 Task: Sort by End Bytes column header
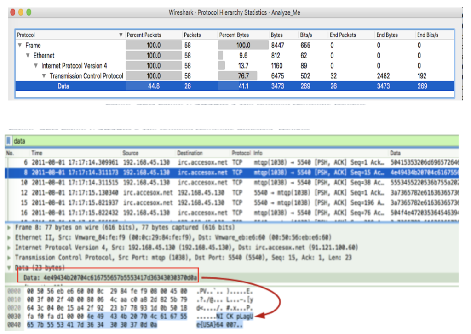(387, 35)
